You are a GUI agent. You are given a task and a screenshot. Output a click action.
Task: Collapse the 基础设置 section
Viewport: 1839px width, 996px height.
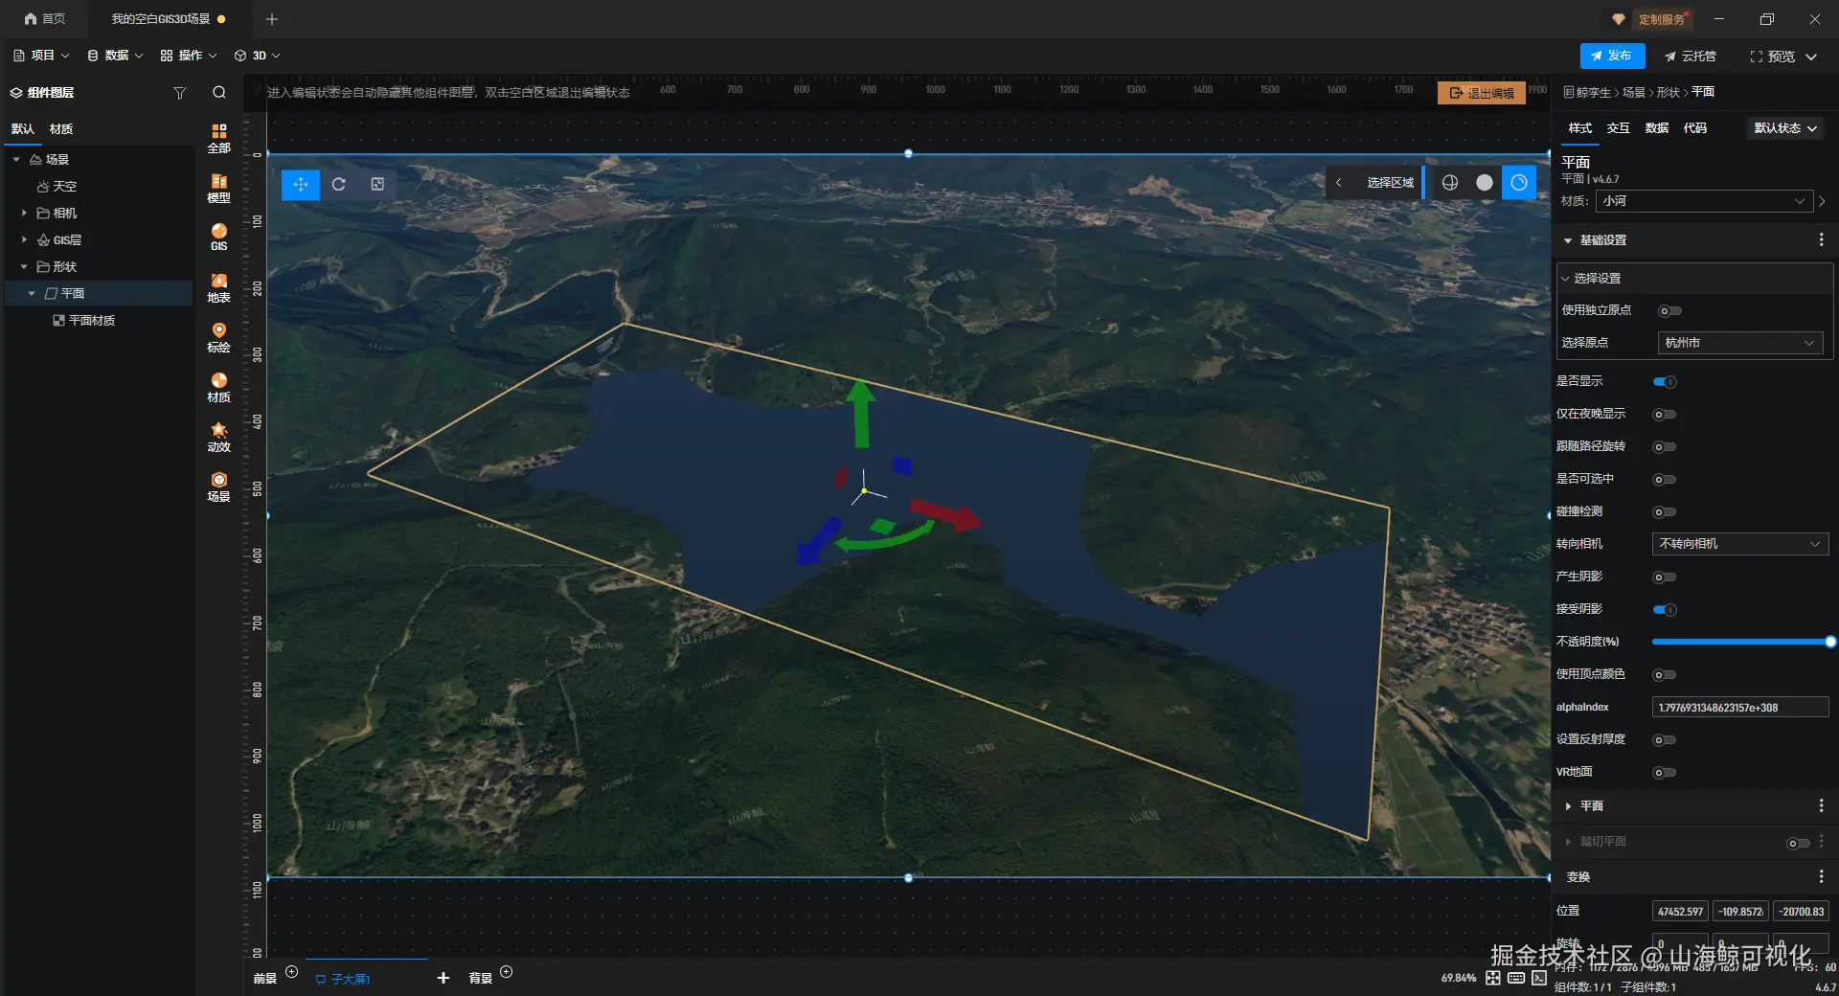tap(1568, 240)
